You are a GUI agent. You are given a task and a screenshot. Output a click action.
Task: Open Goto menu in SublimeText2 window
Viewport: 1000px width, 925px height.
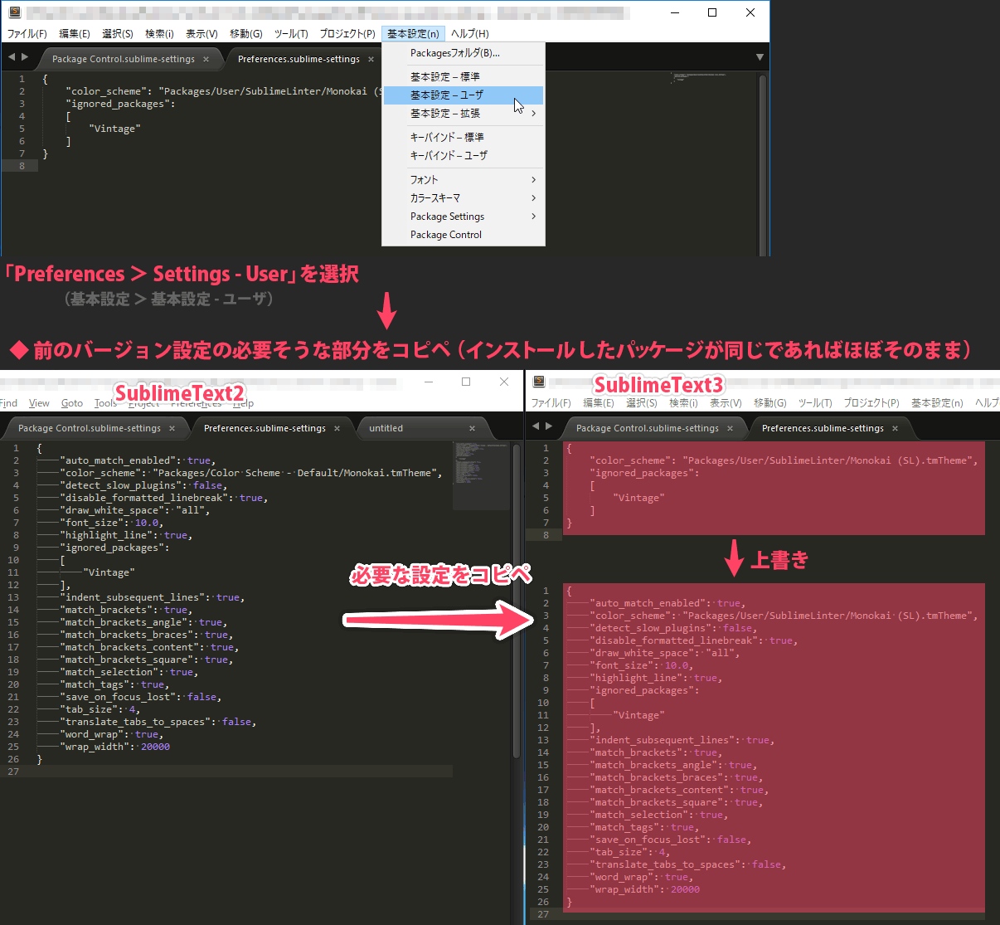coord(72,403)
